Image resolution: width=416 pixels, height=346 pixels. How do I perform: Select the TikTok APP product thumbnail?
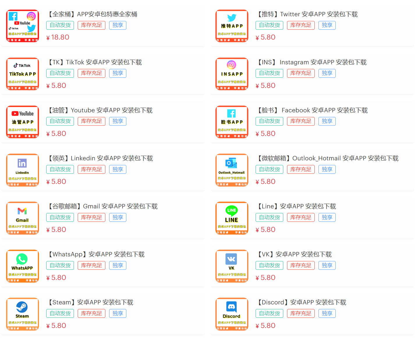22,74
